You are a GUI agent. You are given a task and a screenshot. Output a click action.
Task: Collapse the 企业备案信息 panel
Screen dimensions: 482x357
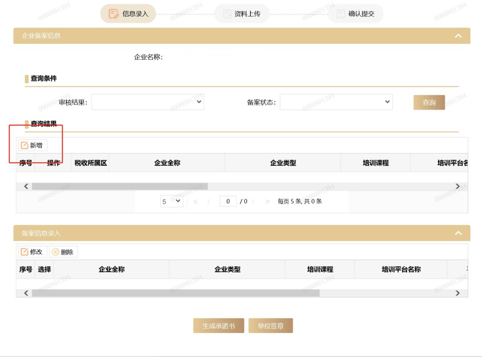(458, 36)
